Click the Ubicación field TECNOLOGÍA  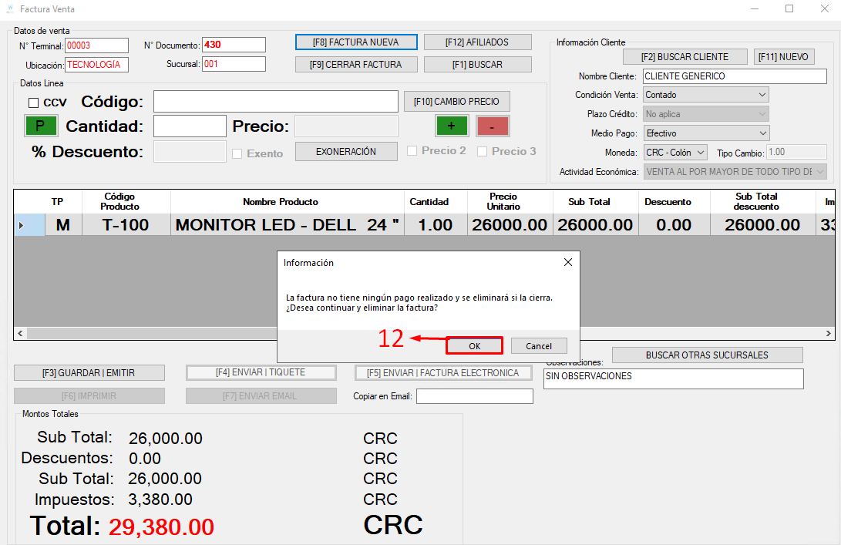point(96,65)
